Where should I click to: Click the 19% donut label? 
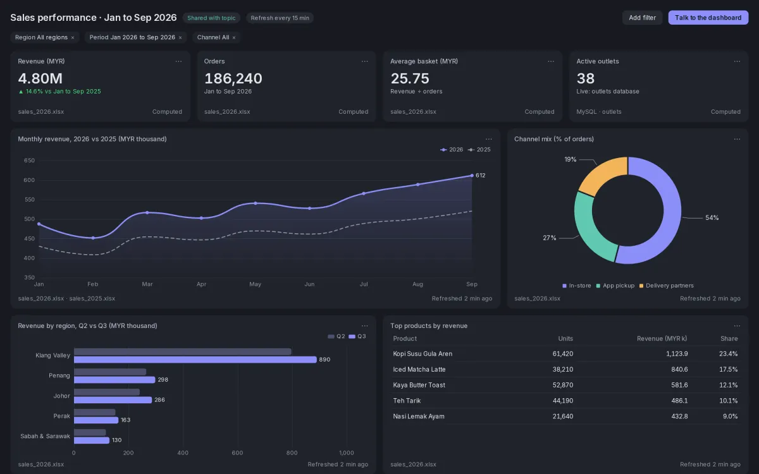point(571,160)
